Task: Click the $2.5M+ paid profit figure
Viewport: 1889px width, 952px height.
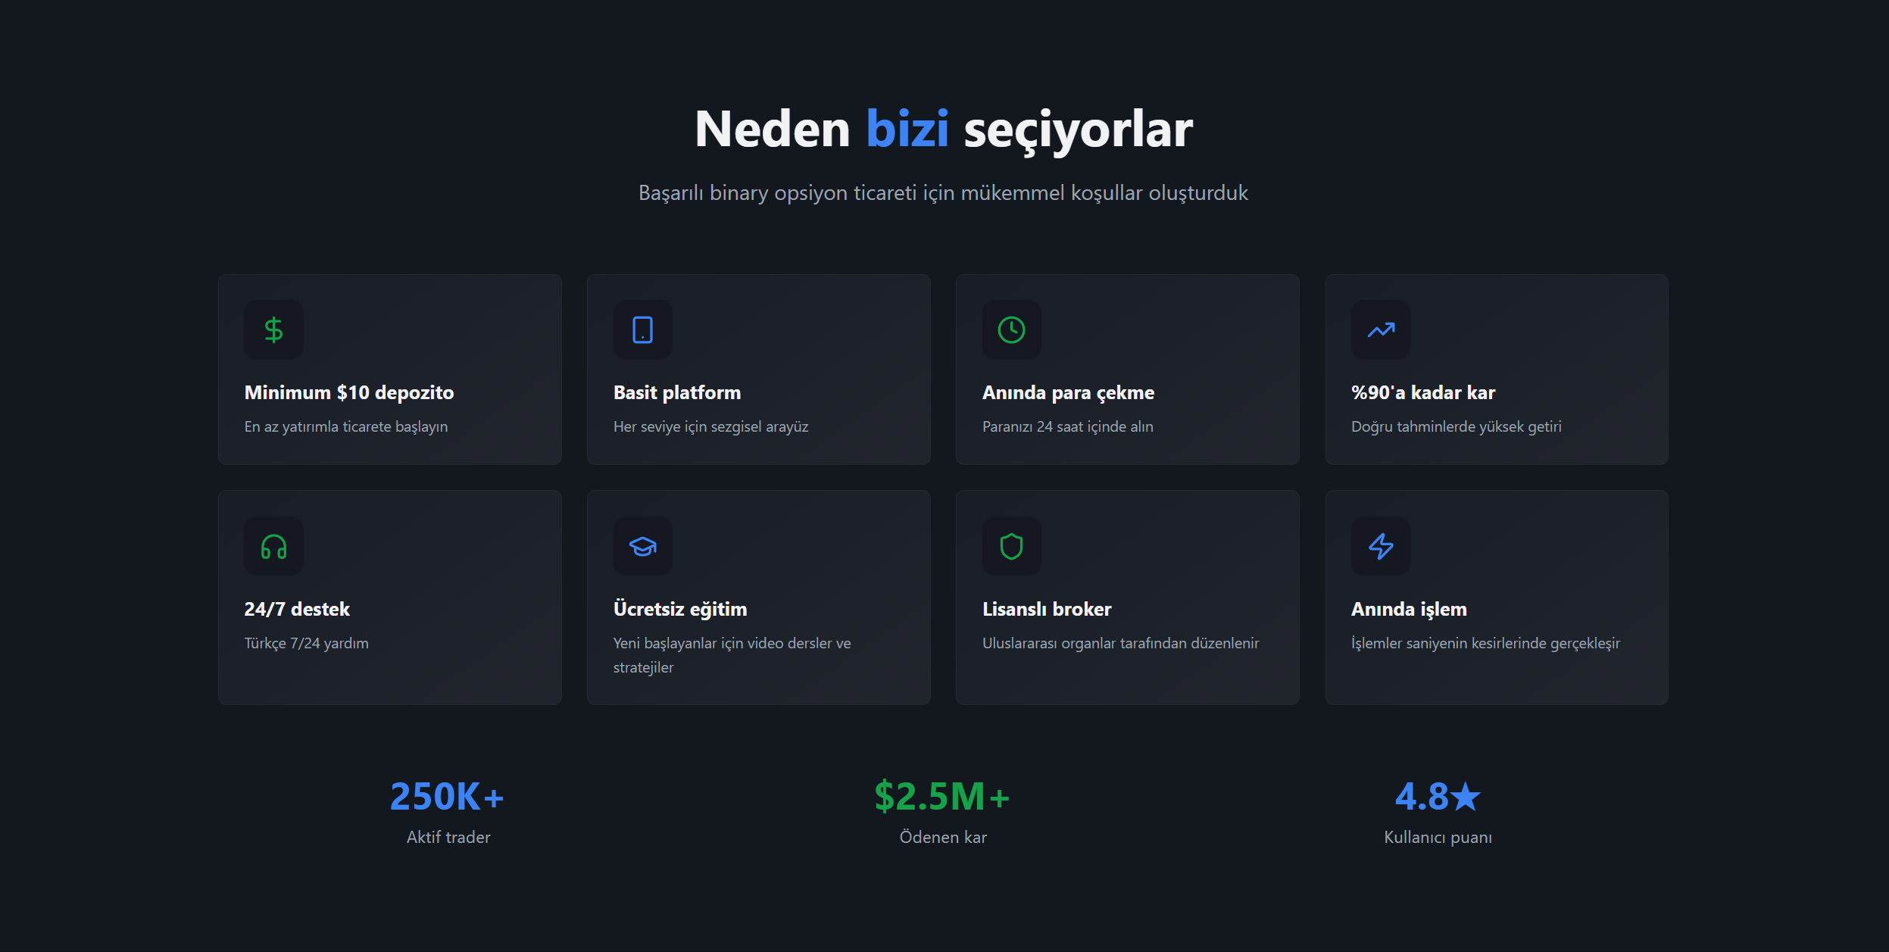Action: (x=941, y=797)
